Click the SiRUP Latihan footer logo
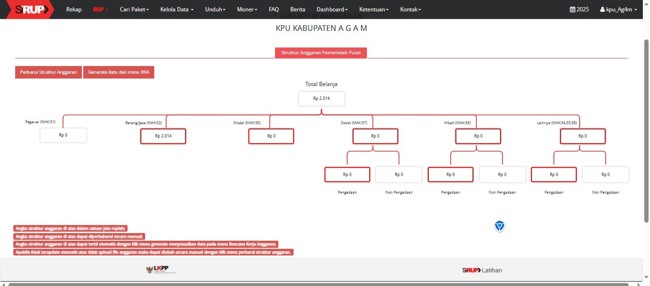The height and width of the screenshot is (286, 650). point(482,270)
